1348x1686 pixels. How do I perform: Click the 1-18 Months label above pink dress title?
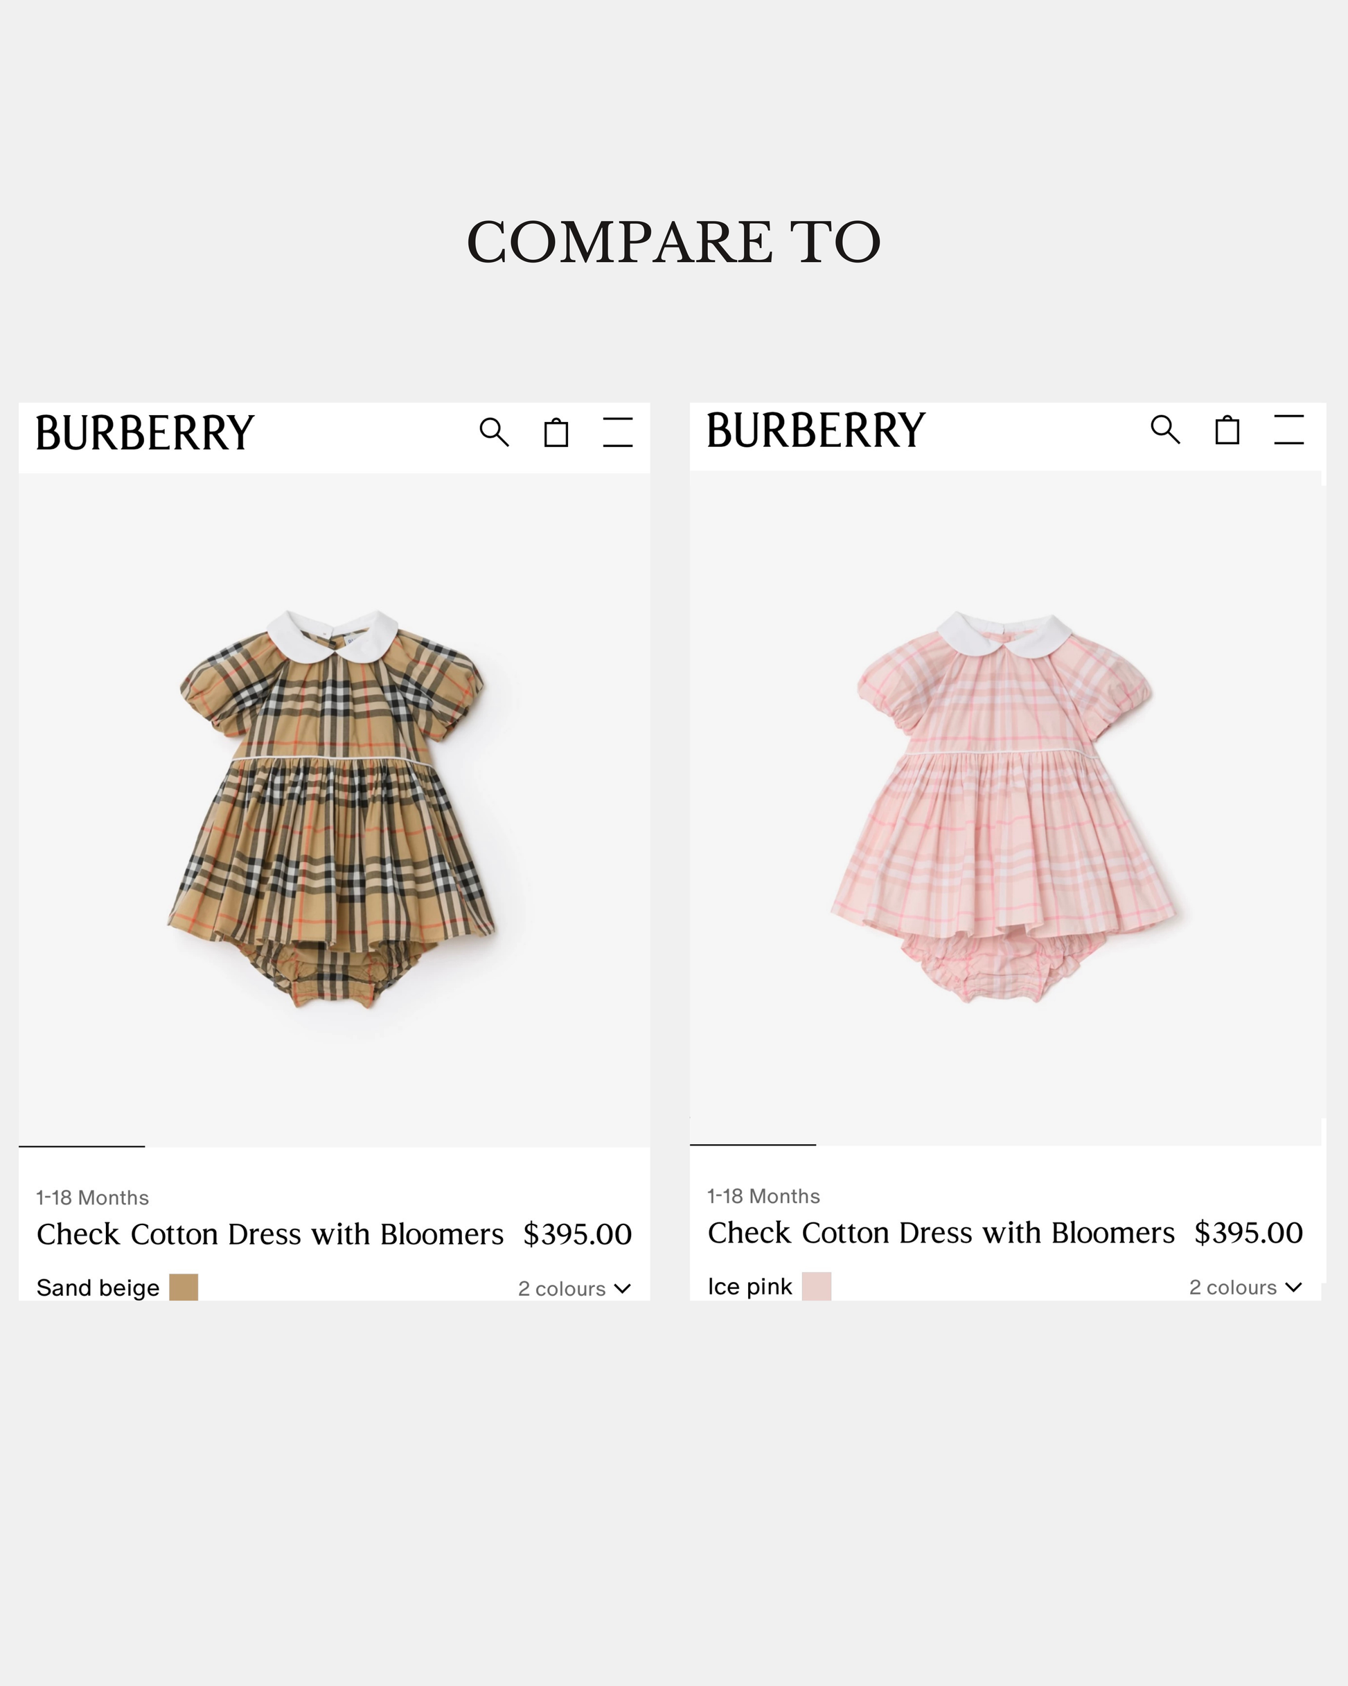click(763, 1195)
